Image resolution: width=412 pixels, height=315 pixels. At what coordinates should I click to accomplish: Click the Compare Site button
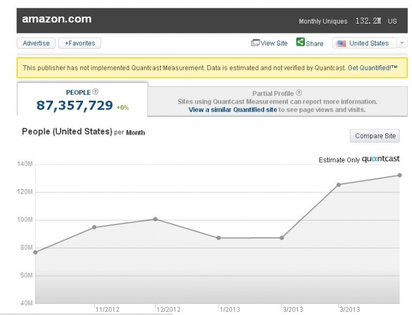click(375, 136)
